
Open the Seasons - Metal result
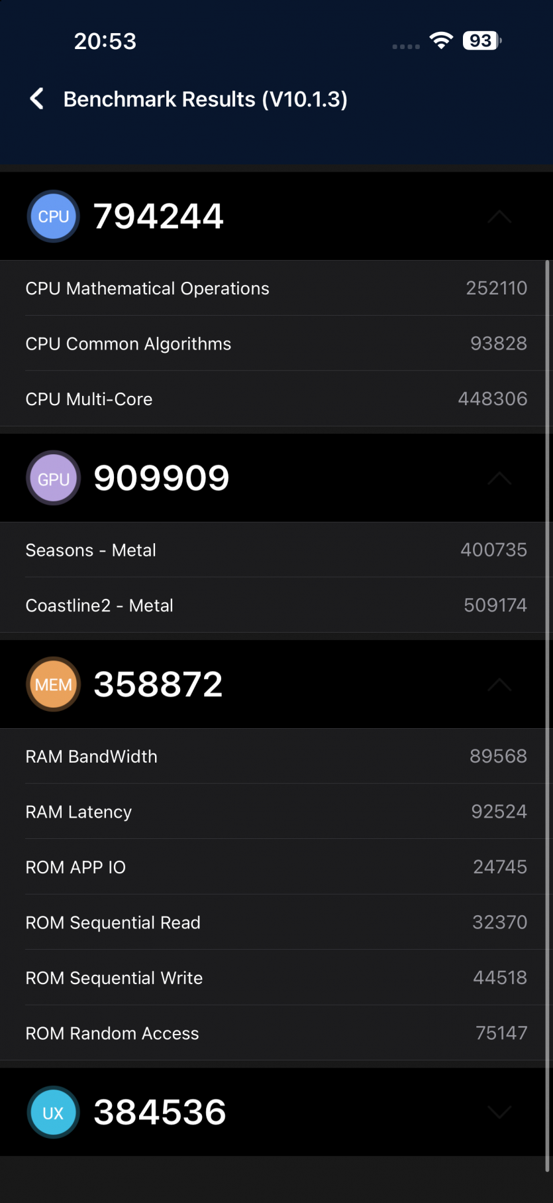point(276,550)
